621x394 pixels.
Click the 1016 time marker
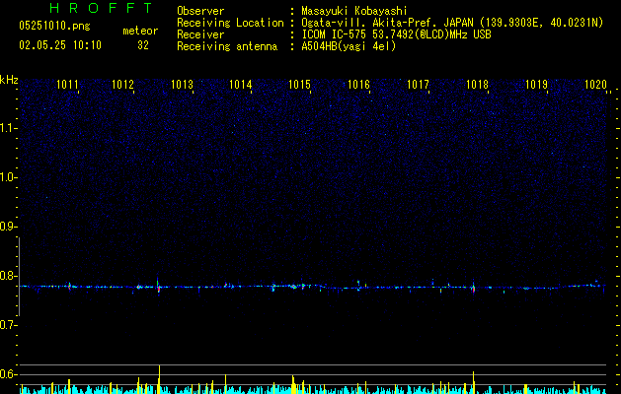358,85
